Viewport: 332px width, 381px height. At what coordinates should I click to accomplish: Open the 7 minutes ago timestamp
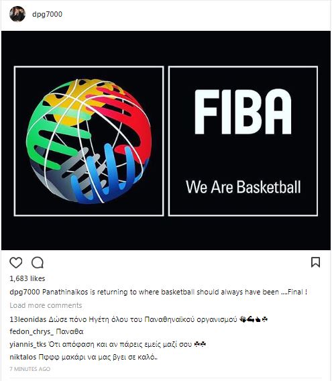30,369
